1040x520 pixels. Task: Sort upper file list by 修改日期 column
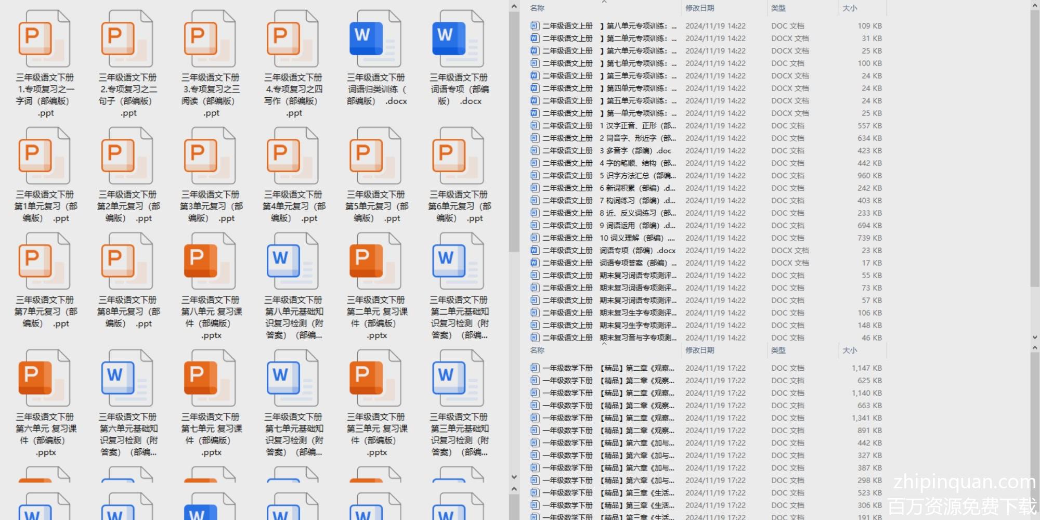[699, 8]
